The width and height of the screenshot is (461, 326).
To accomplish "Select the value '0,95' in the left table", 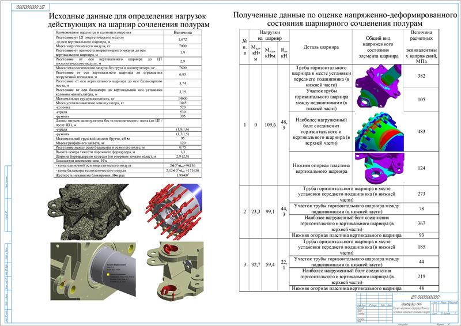I will click(x=183, y=74).
